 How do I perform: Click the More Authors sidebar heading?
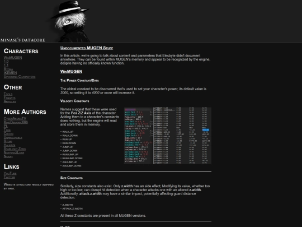(25, 112)
